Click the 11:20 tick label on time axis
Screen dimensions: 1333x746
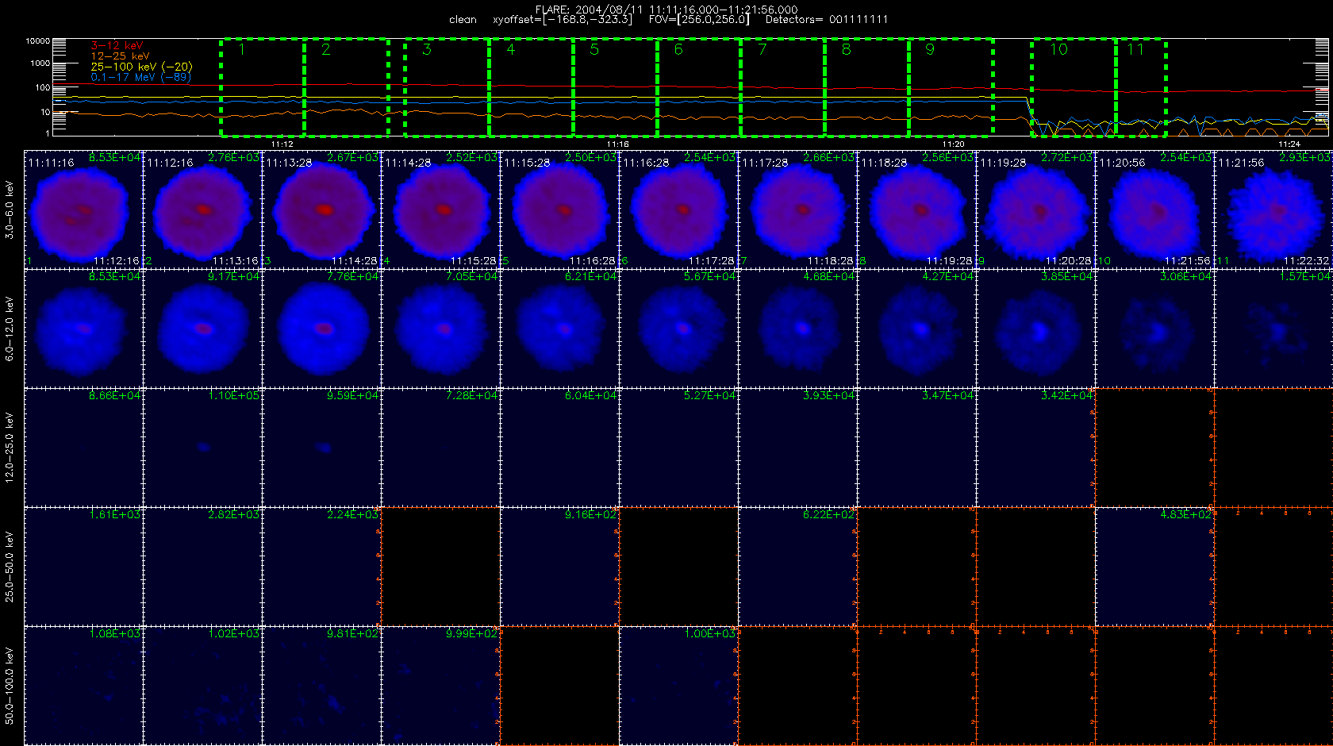pos(954,144)
